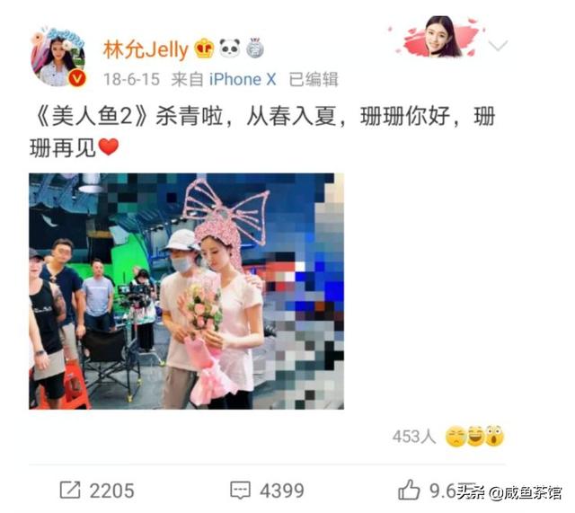Show the 453人 reactions list
Viewport: 575px width, 513px height.
click(x=414, y=437)
